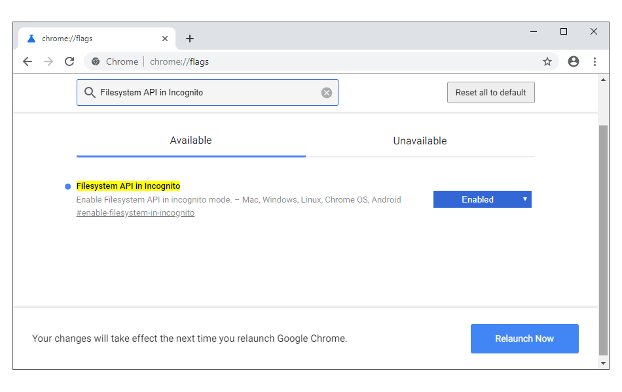622x392 pixels.
Task: Click the Chrome site info icon
Action: tap(96, 61)
